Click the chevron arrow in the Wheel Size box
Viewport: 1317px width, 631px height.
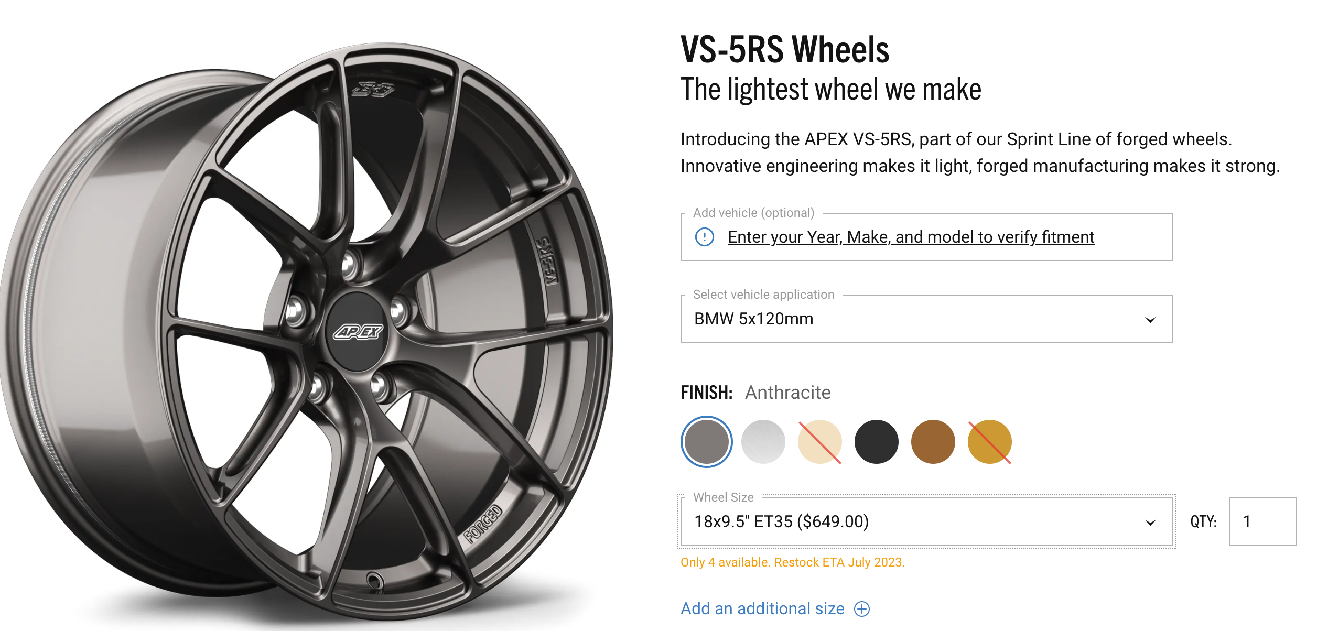click(1150, 523)
